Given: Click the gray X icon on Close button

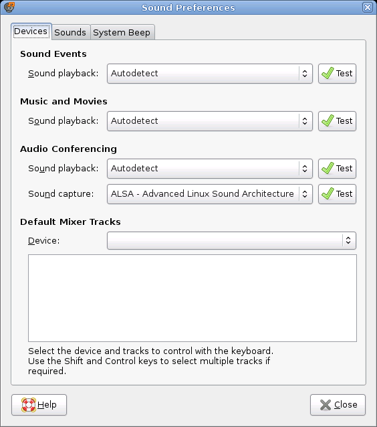Looking at the screenshot, I should coord(326,405).
